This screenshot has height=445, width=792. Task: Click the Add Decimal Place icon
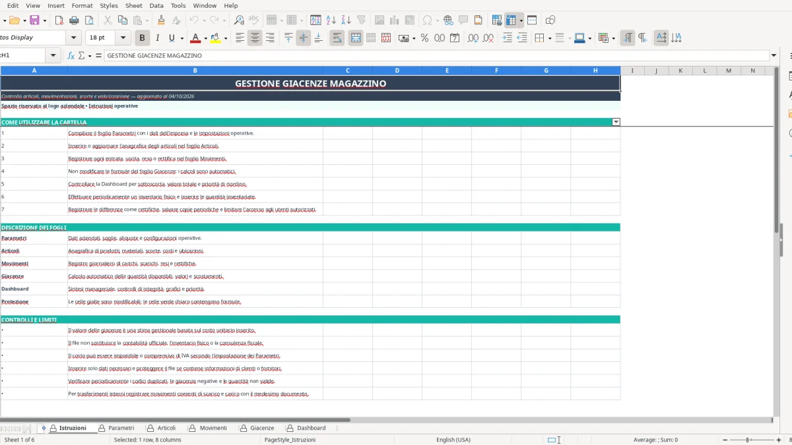click(473, 38)
